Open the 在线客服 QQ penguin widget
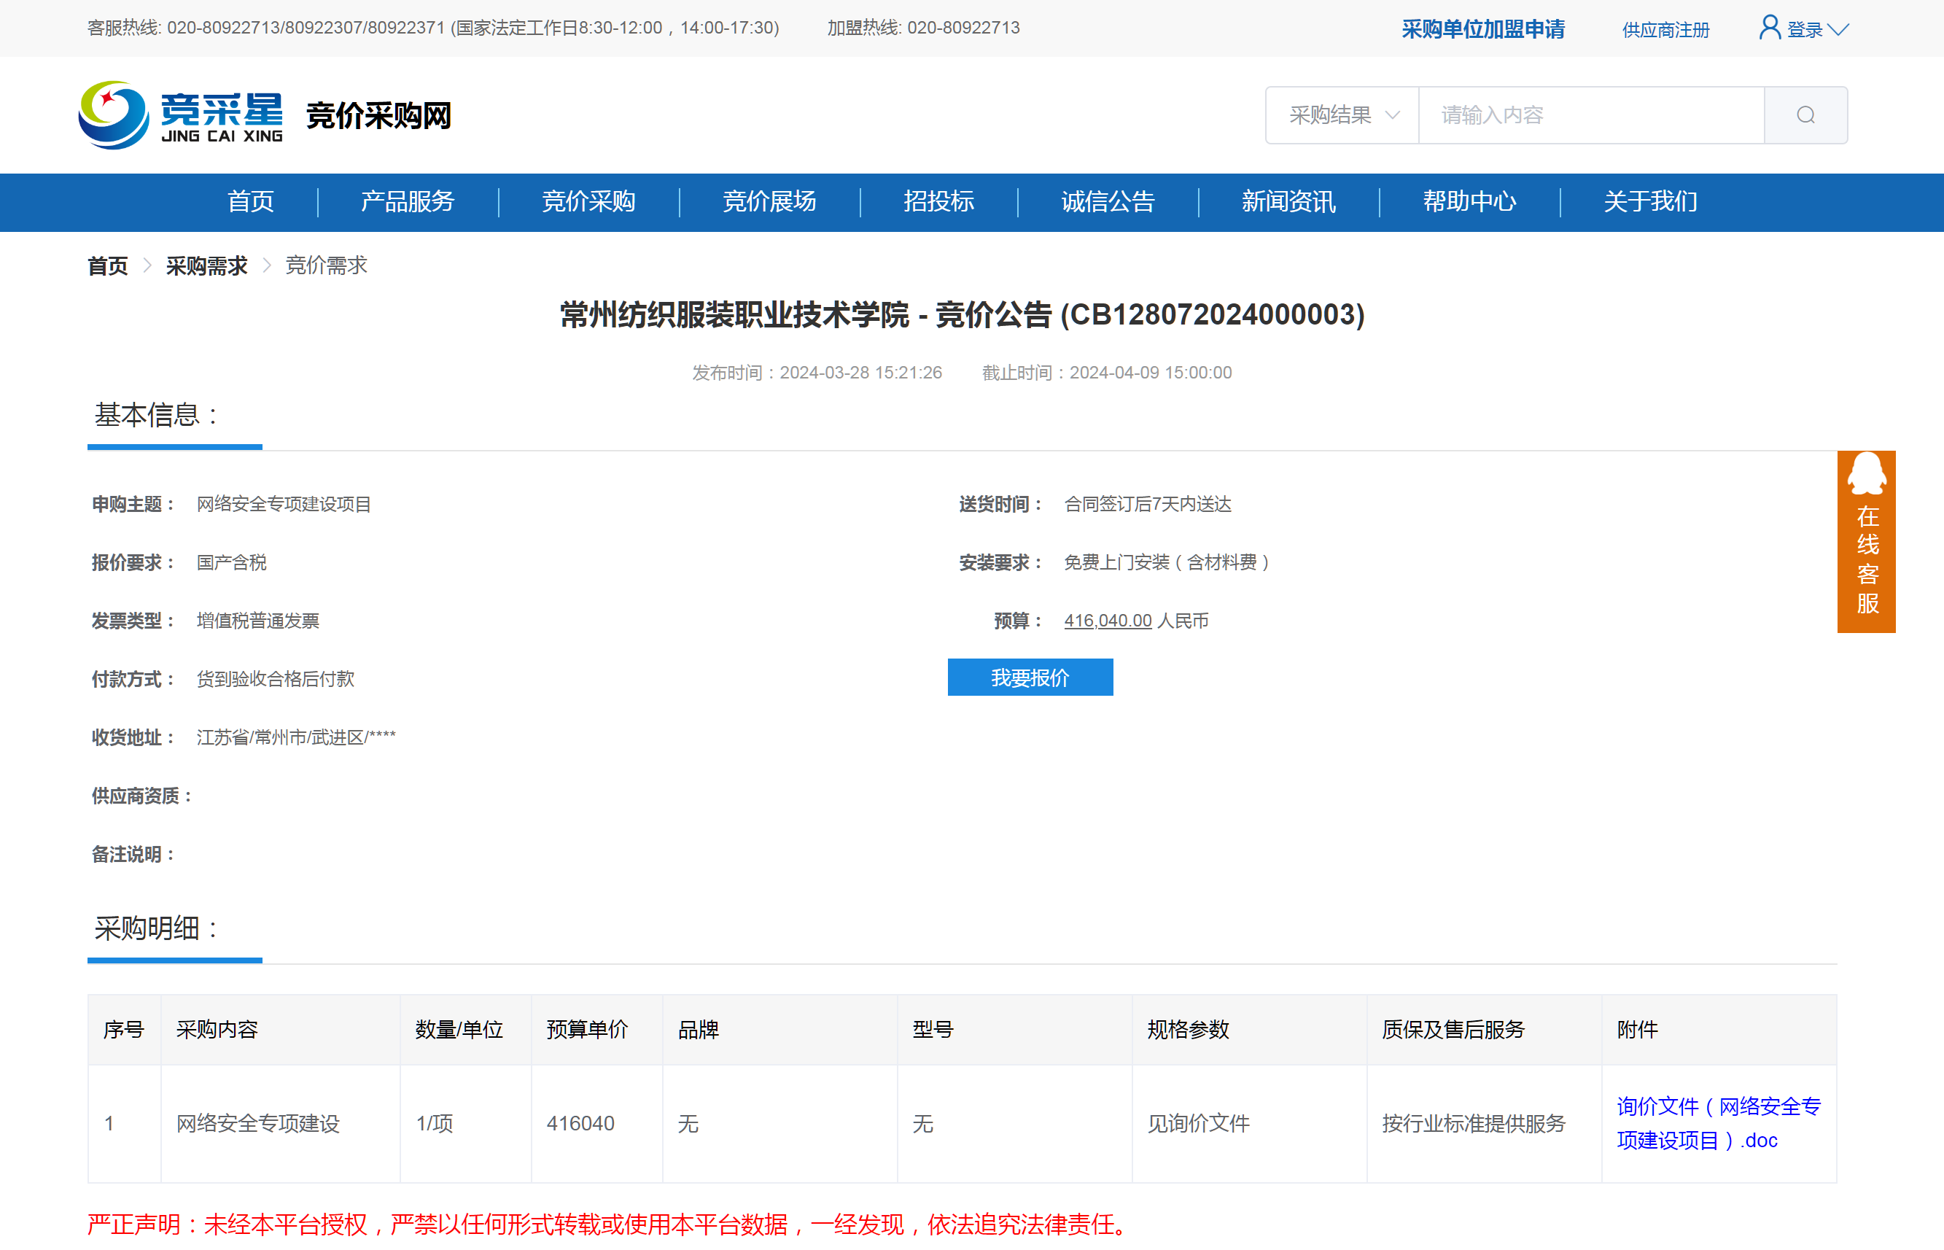This screenshot has height=1250, width=1944. [1866, 540]
